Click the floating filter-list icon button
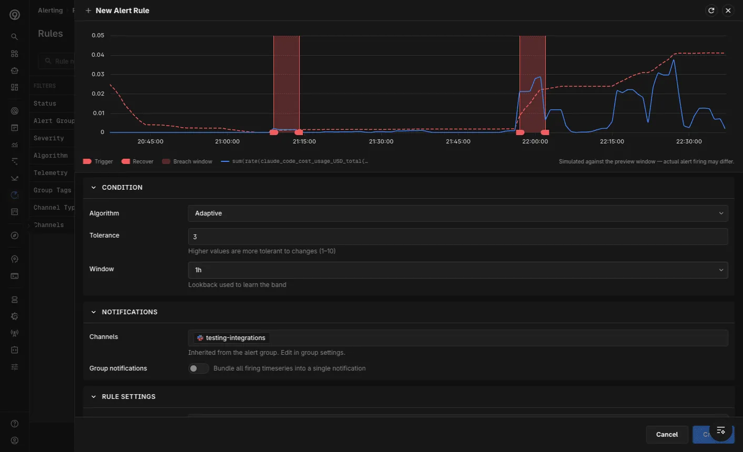The image size is (743, 452). (x=721, y=430)
